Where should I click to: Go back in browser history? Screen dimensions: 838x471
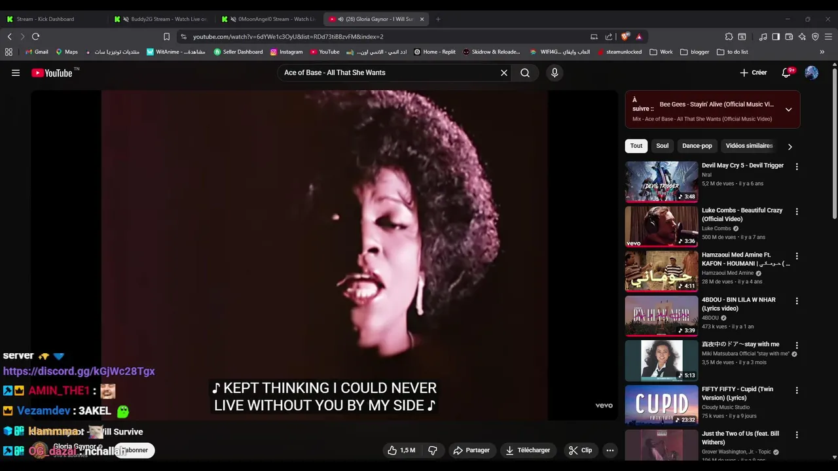click(x=9, y=37)
